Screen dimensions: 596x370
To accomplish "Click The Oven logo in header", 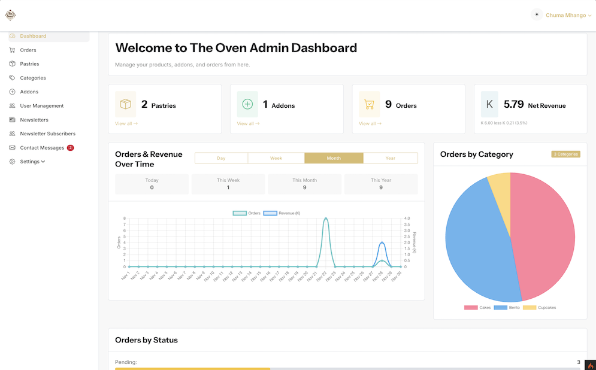I will point(10,15).
